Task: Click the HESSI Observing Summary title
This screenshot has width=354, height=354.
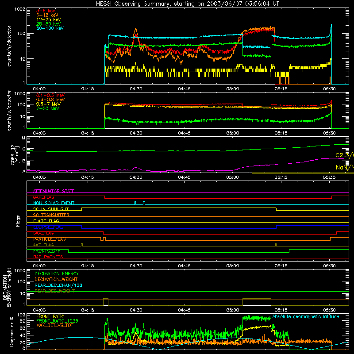Action: pyautogui.click(x=187, y=4)
